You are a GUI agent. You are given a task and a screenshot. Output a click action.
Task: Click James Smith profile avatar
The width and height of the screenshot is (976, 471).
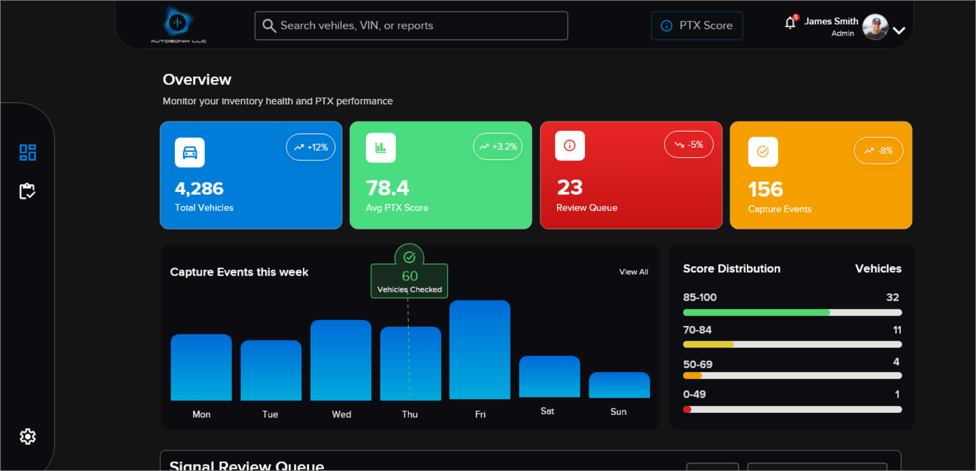875,26
